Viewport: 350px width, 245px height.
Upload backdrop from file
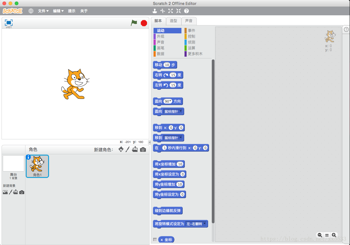pyautogui.click(x=15, y=192)
